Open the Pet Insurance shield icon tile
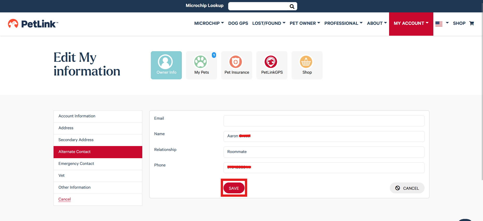Image resolution: width=483 pixels, height=221 pixels. (237, 65)
